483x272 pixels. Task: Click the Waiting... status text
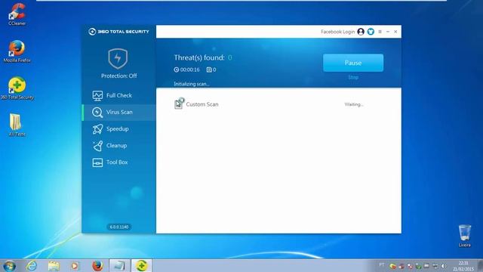click(x=354, y=104)
